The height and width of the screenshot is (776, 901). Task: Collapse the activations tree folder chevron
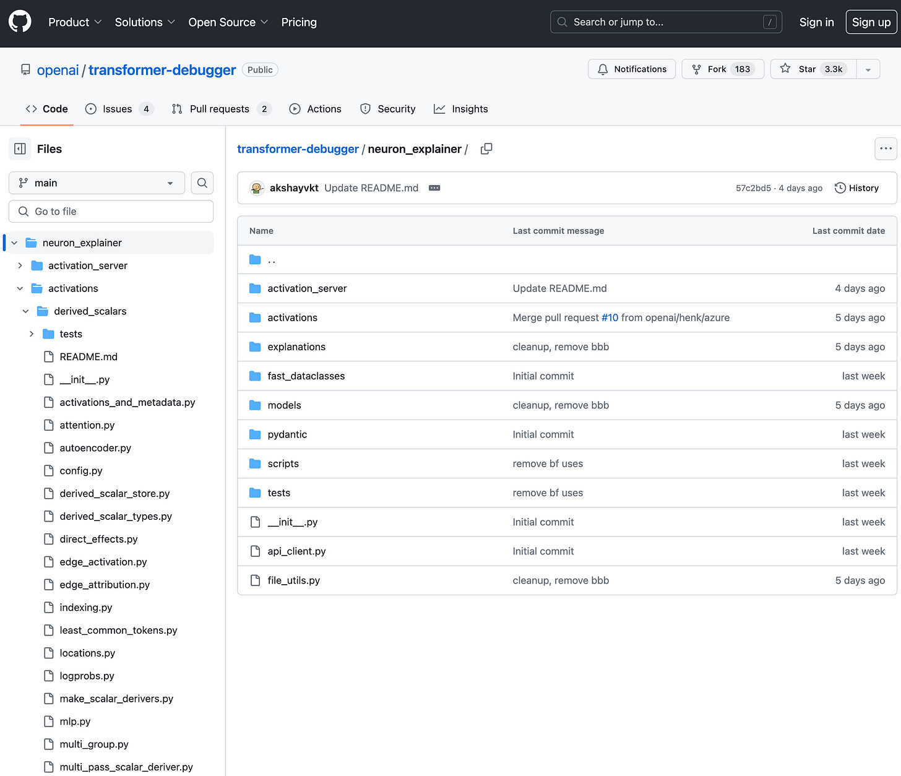tap(20, 288)
